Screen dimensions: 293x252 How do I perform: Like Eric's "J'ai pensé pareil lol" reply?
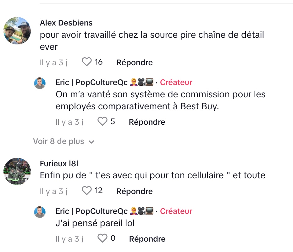pos(102,238)
